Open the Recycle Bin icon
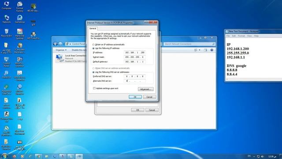 pos(7,33)
